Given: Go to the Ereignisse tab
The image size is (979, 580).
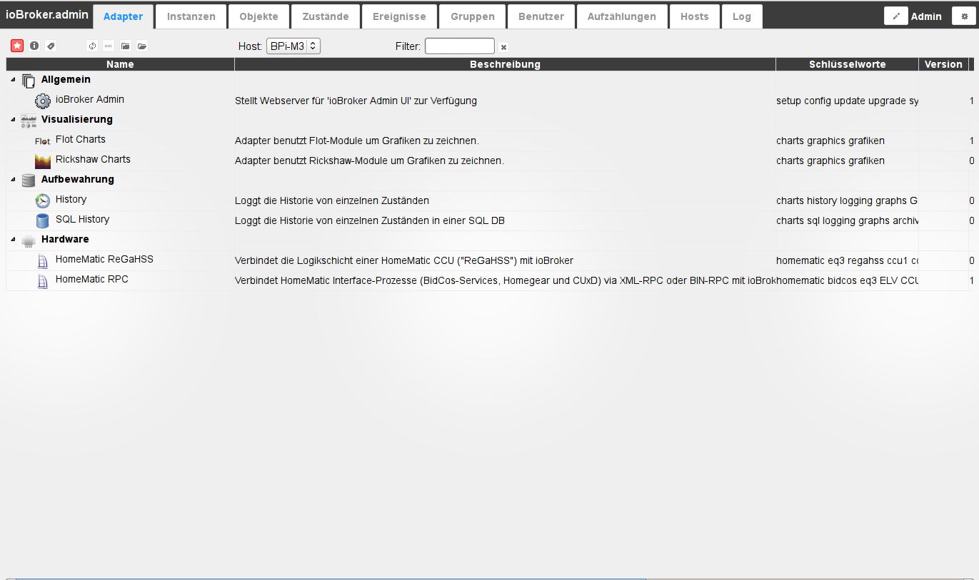Looking at the screenshot, I should pyautogui.click(x=399, y=16).
